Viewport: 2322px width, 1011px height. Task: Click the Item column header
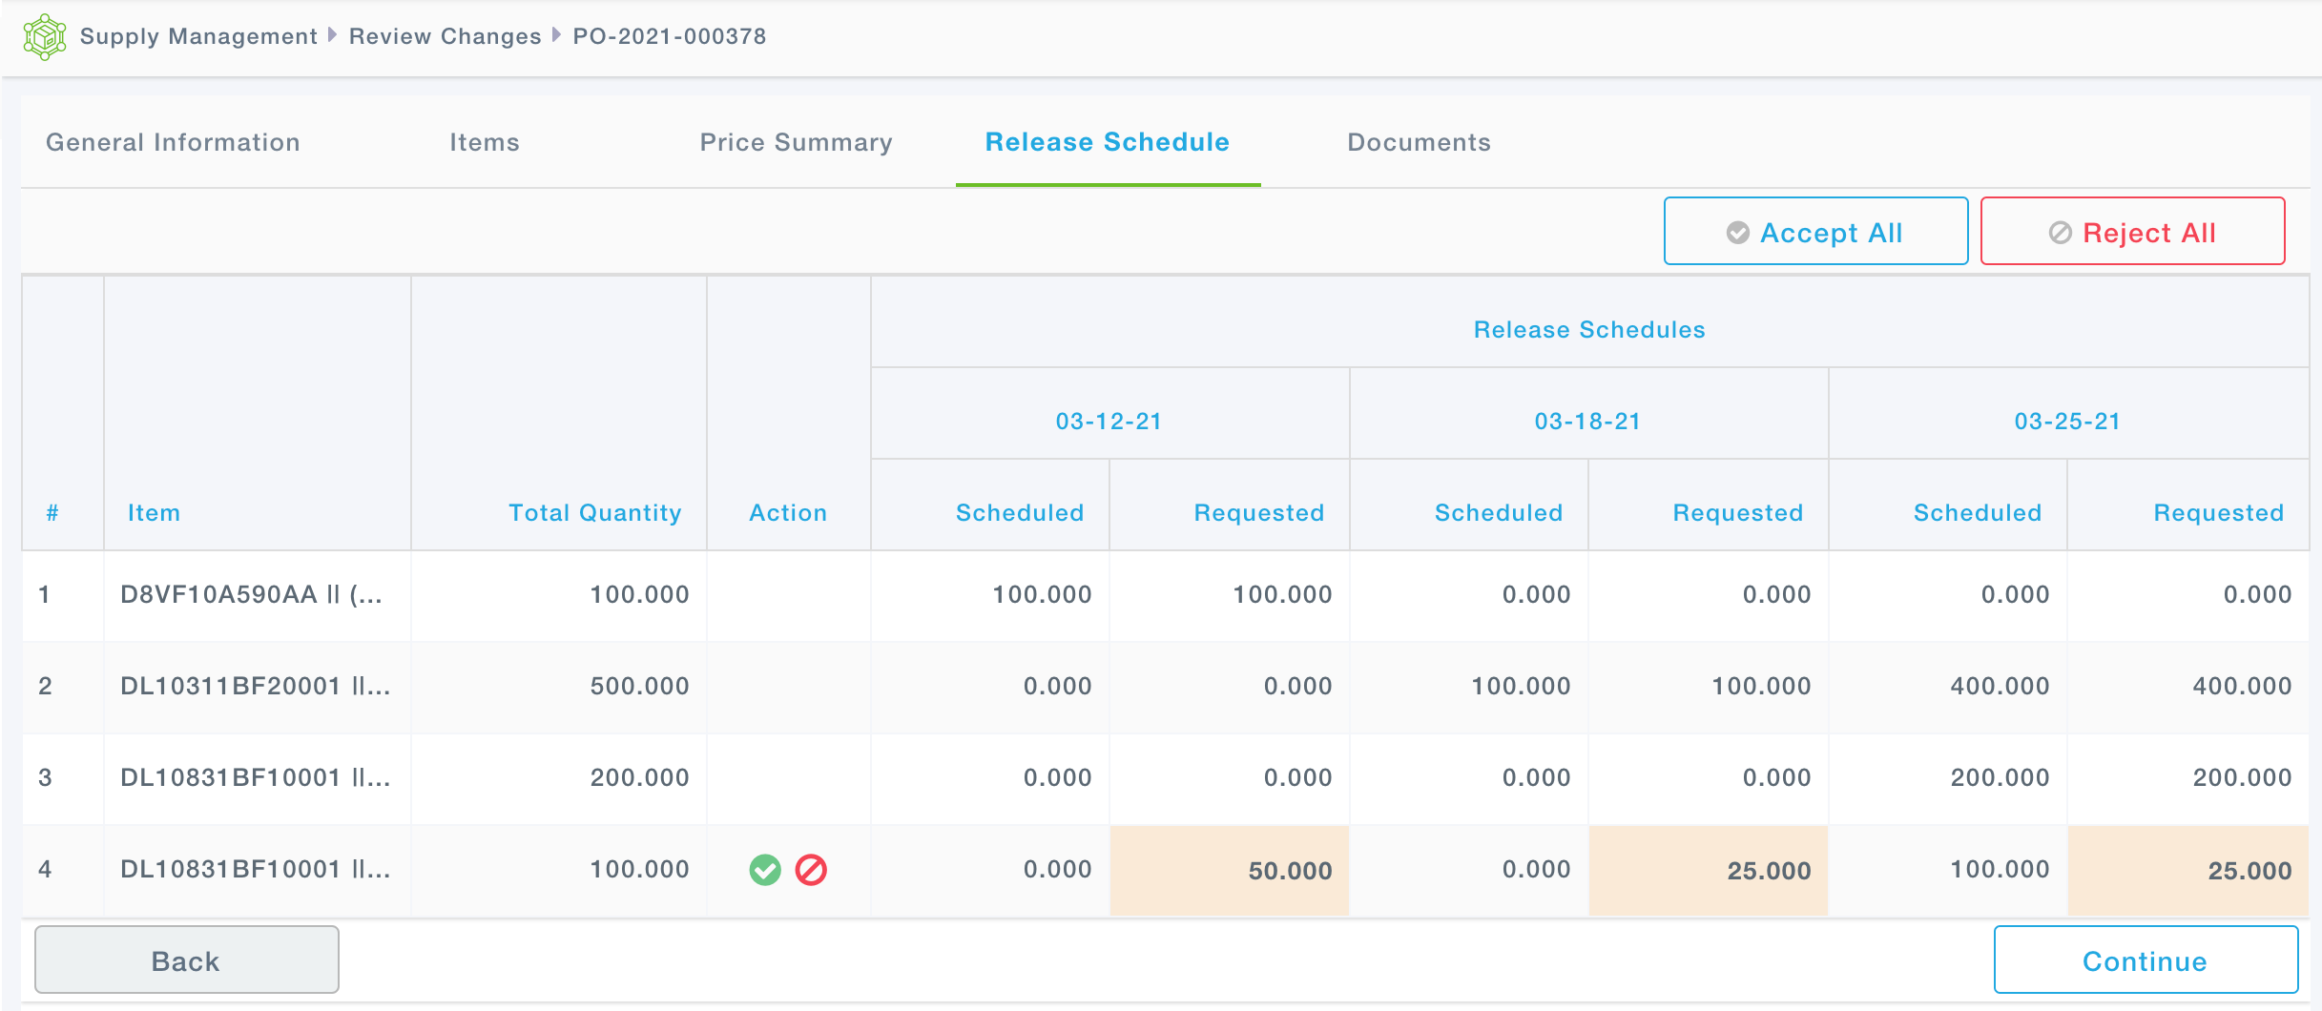point(154,513)
